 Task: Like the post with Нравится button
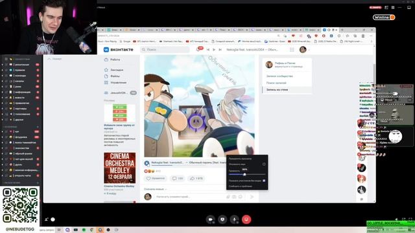[156, 179]
